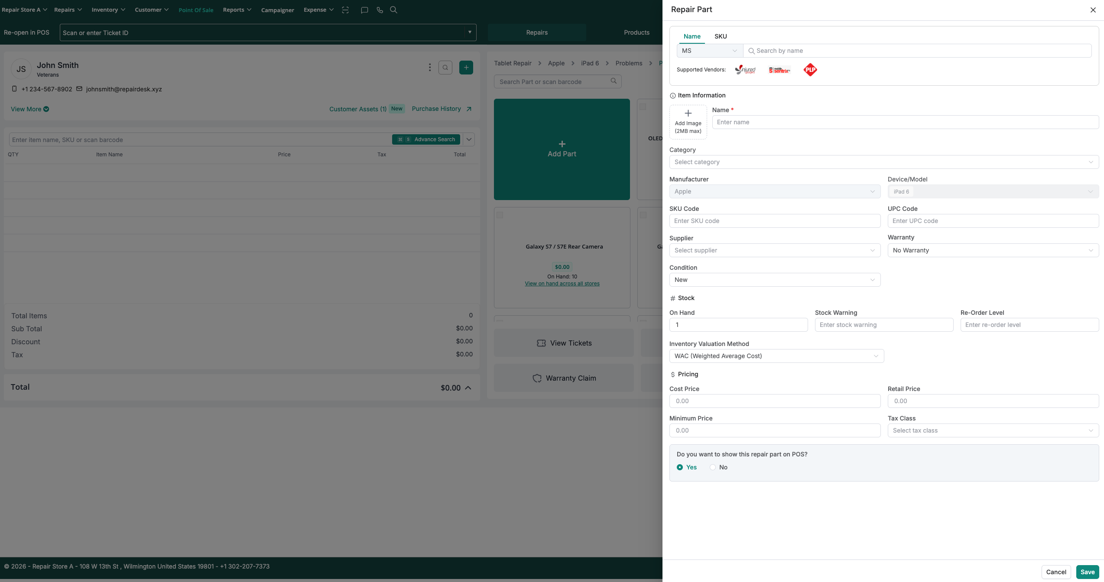Click the Add Image plus box
This screenshot has height=582, width=1104.
(688, 122)
